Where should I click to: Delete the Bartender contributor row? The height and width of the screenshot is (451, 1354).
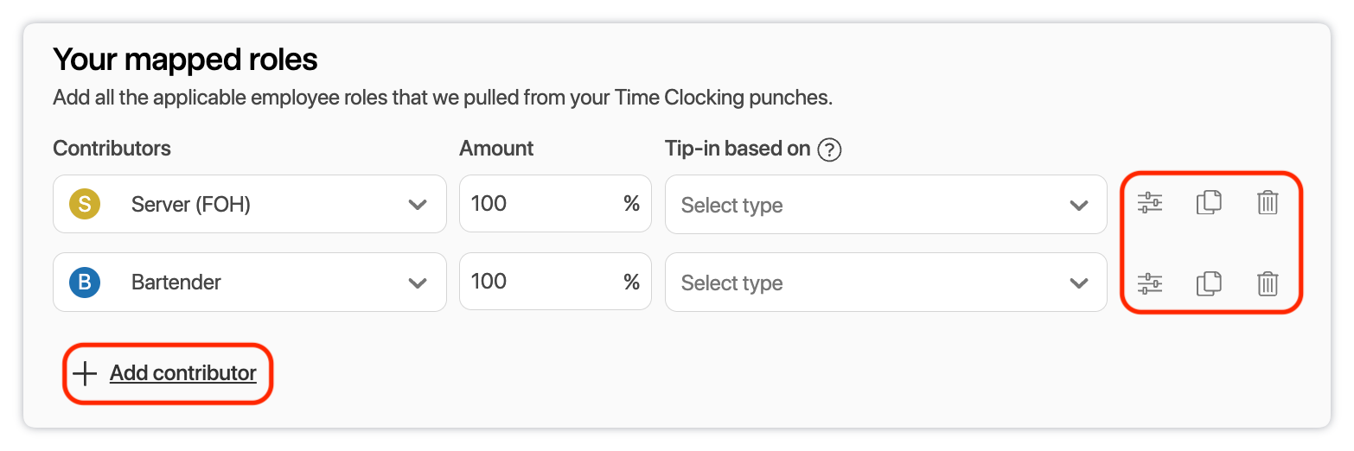(1268, 283)
